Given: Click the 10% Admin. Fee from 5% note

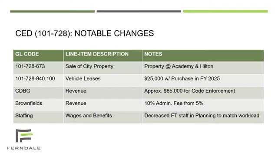Looking at the screenshot, I should click(x=174, y=103).
